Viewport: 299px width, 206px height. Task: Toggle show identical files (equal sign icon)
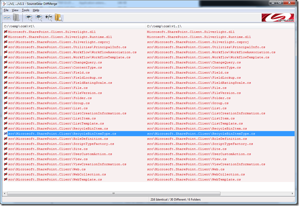tap(28, 18)
